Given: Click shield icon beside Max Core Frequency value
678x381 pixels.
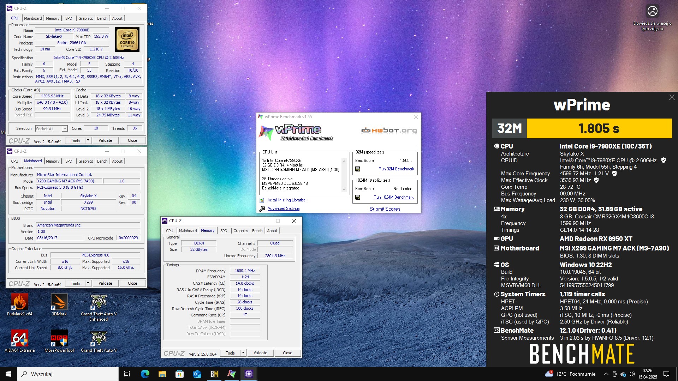Looking at the screenshot, I should click(x=614, y=174).
